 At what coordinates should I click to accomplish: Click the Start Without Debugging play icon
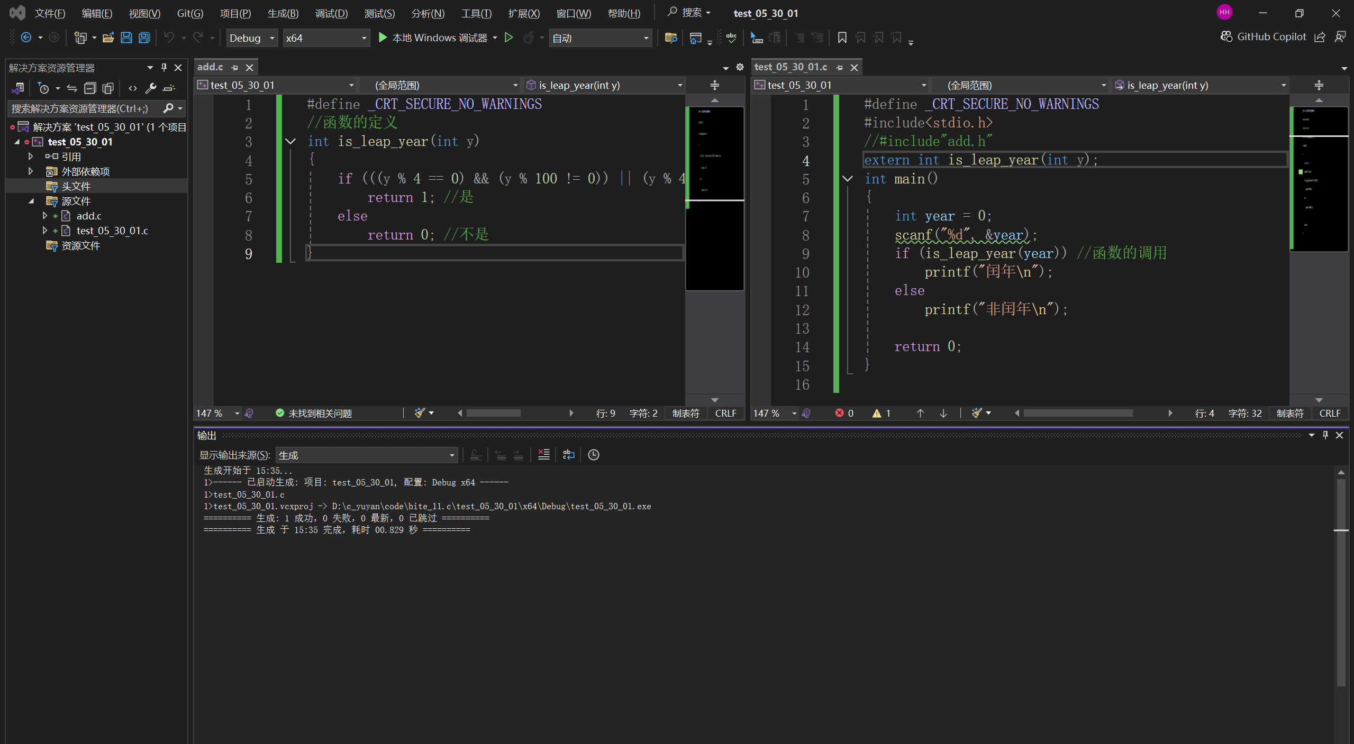[x=508, y=38]
